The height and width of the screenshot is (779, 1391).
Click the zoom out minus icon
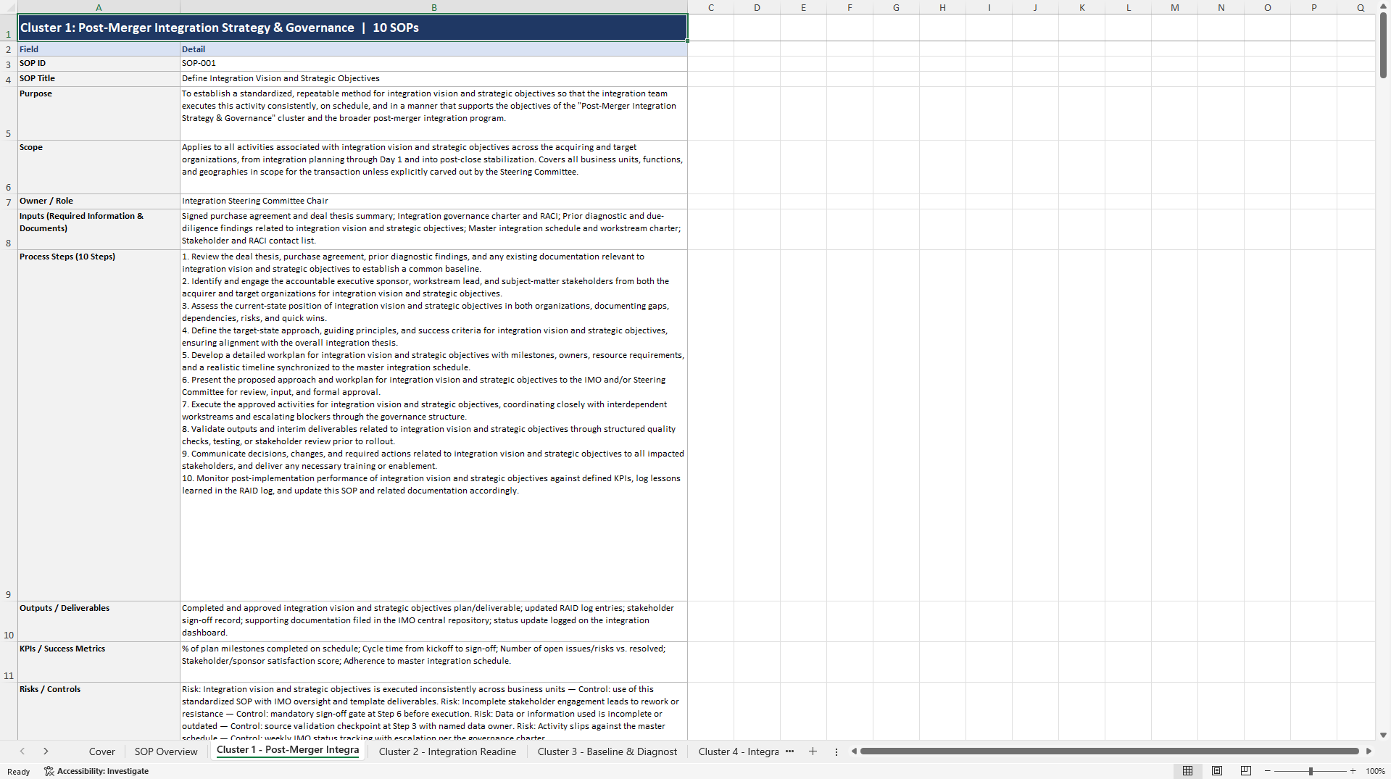[1268, 771]
